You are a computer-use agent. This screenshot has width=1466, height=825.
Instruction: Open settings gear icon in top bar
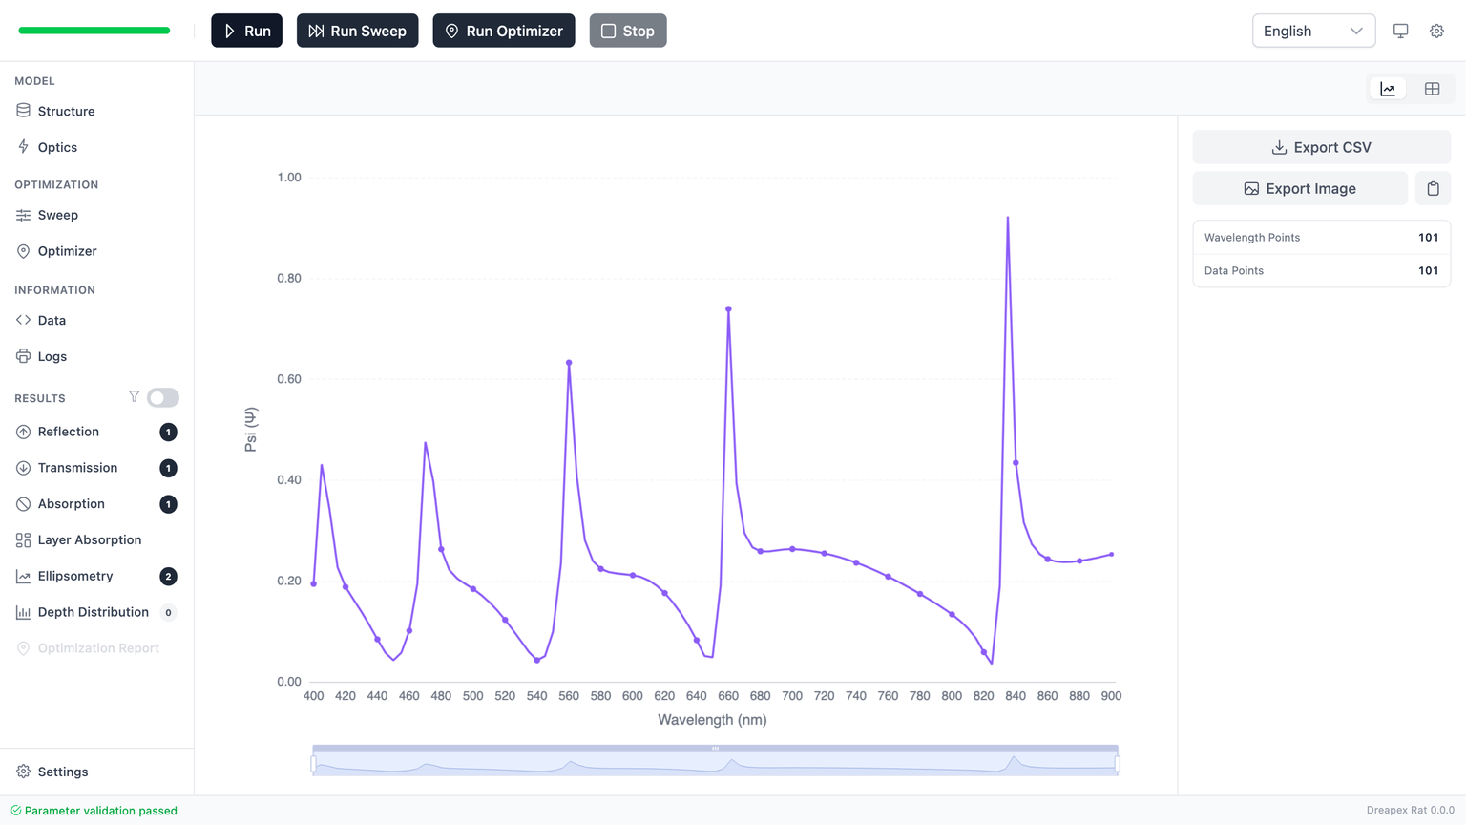coord(1436,31)
